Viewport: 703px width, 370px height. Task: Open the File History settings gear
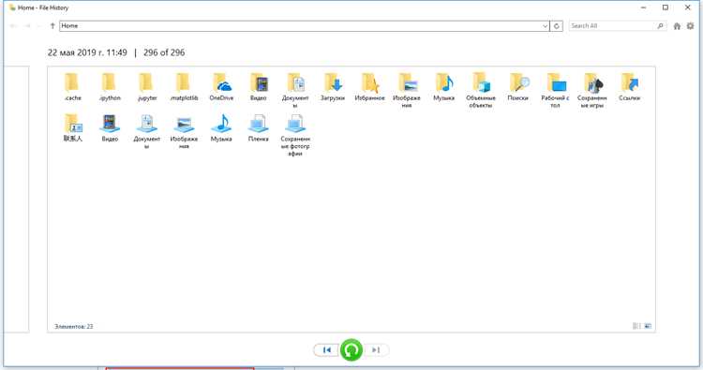[x=690, y=26]
